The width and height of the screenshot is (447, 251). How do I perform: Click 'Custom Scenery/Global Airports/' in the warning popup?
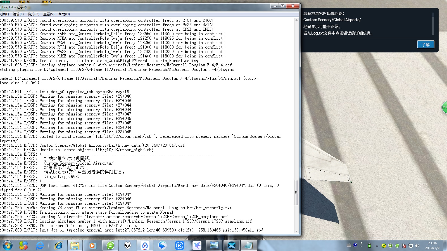[x=332, y=20]
